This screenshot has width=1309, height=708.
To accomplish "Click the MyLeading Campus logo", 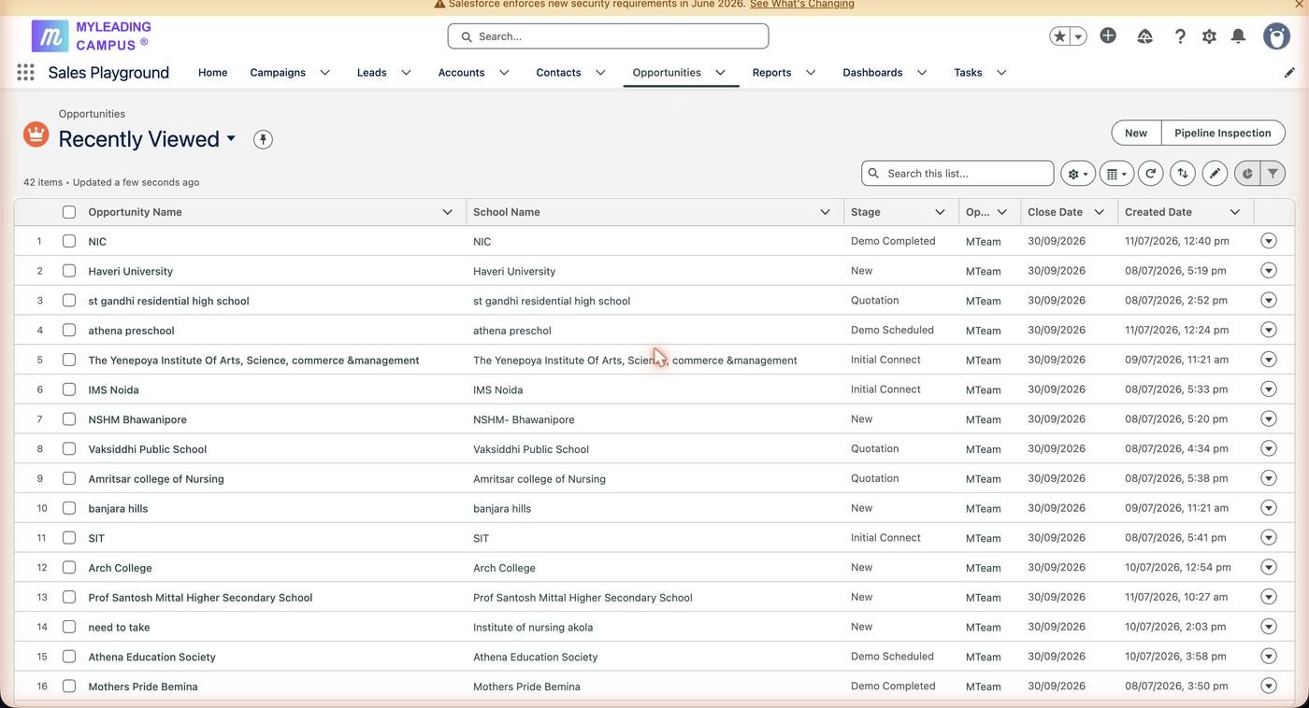I will click(x=92, y=36).
